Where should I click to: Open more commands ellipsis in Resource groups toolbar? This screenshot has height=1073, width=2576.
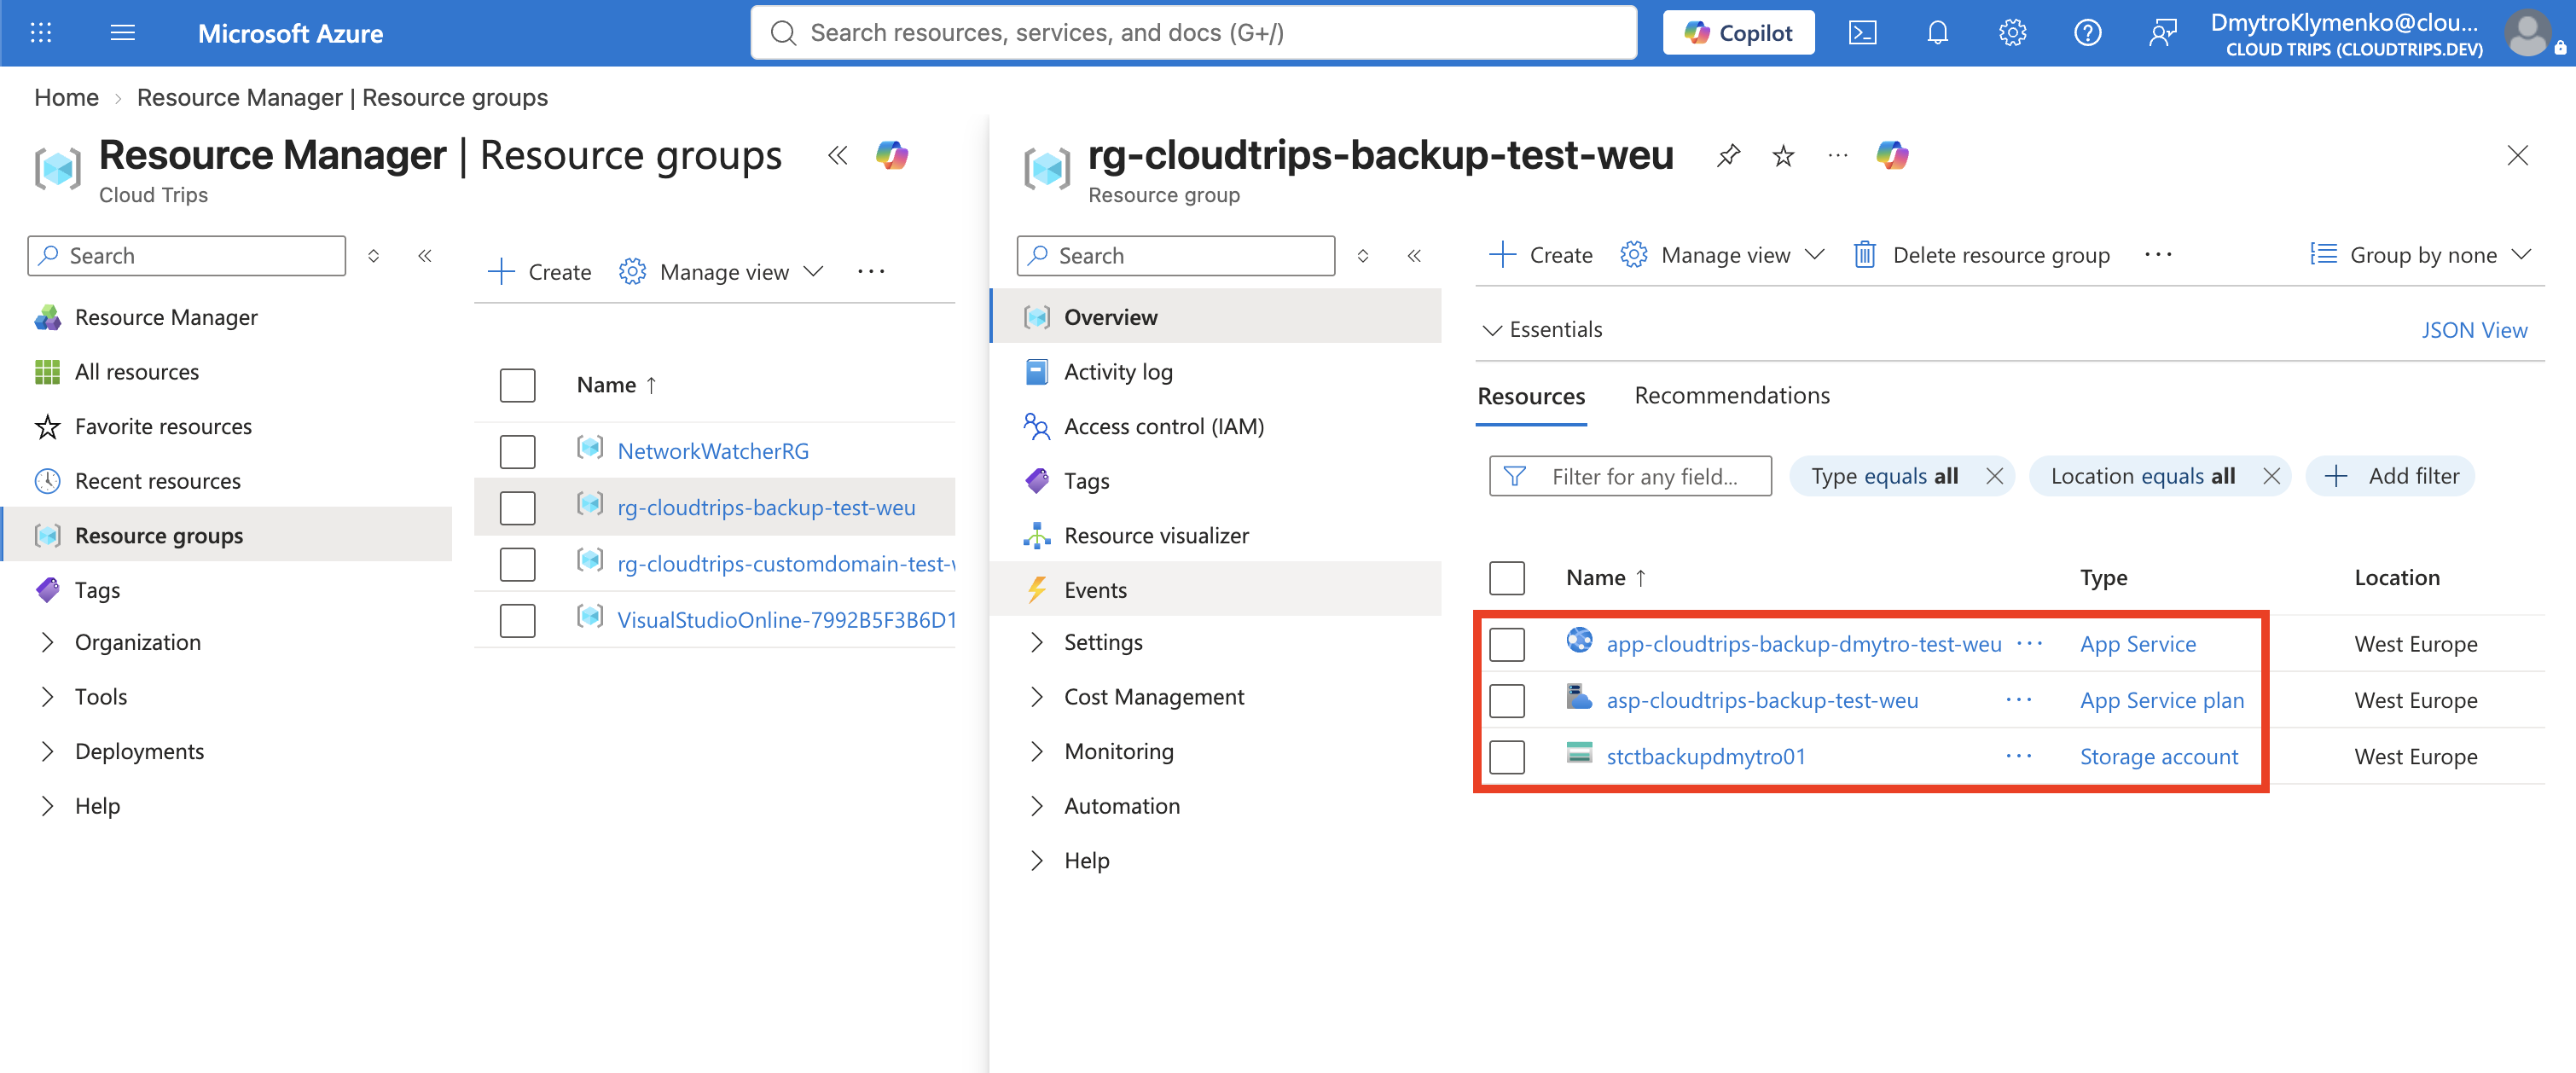[870, 272]
